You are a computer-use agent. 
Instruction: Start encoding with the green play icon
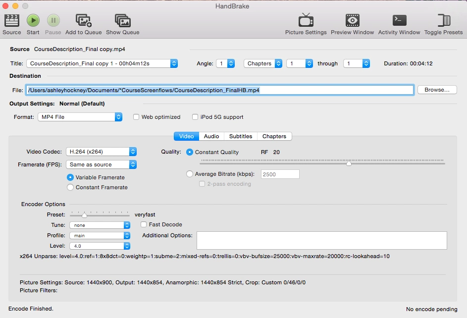[33, 20]
